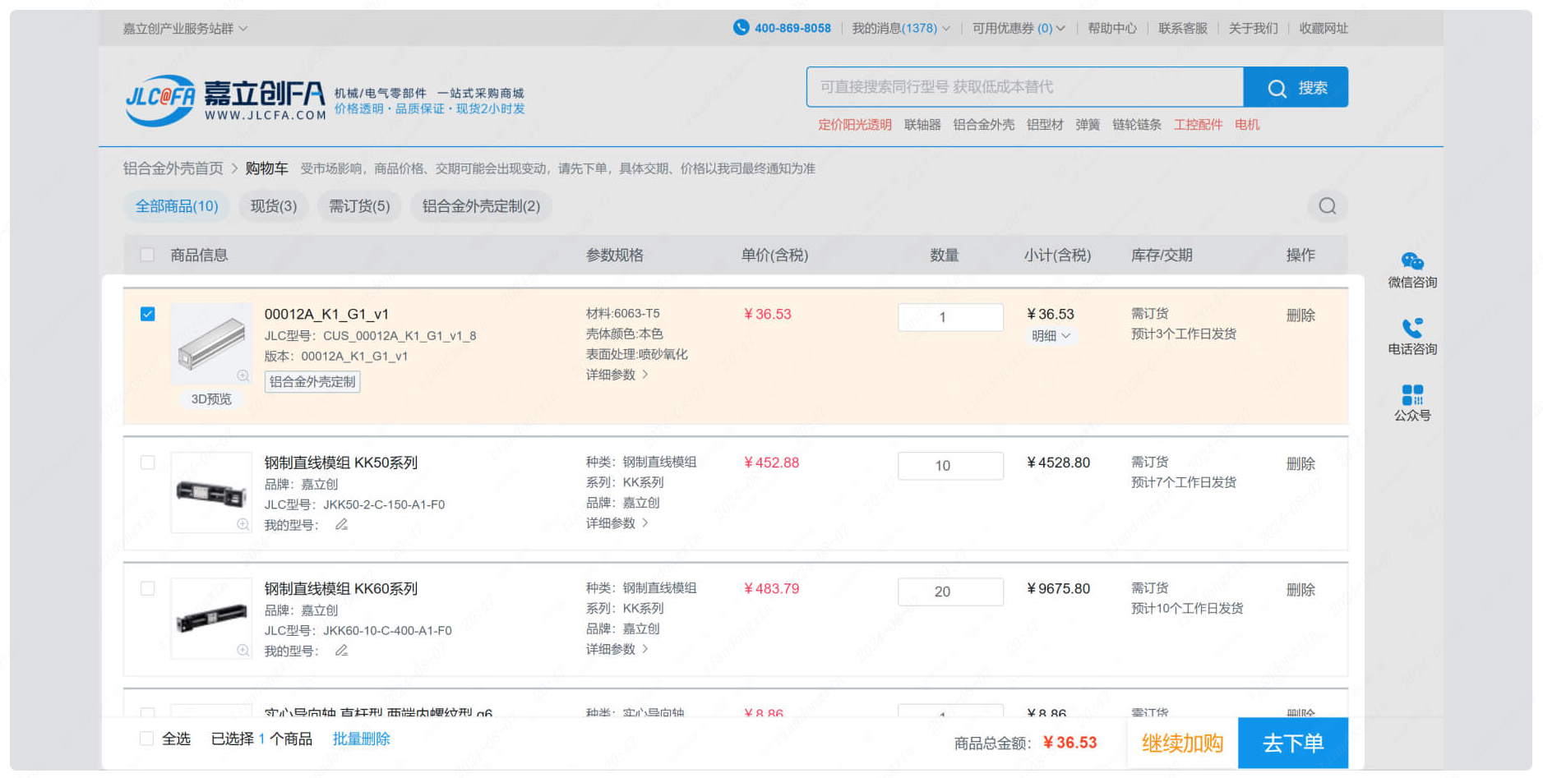Click hot keyword 铝型材
The image size is (1543, 778).
pos(1045,125)
